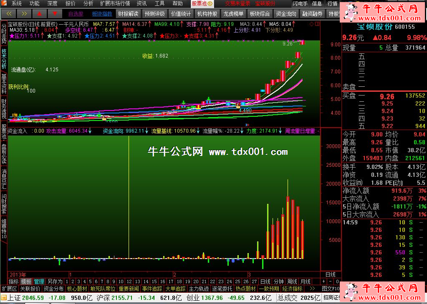Click the yellow badge icon on 股票池 tab

click(210, 3)
